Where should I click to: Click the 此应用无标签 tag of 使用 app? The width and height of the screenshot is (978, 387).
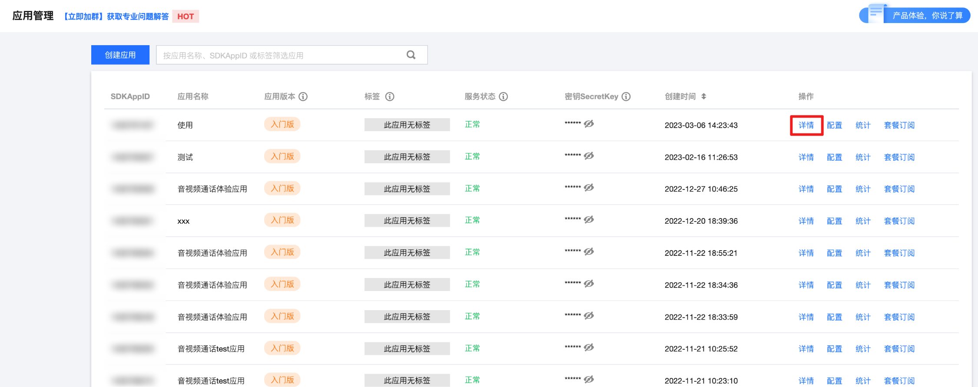click(x=407, y=125)
